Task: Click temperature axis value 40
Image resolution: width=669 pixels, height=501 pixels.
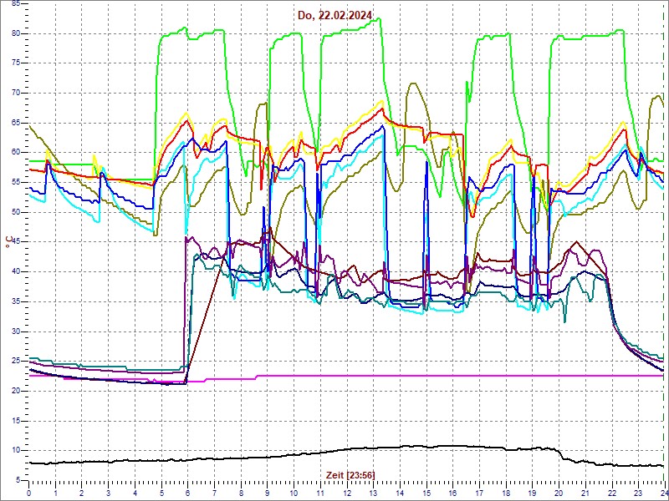Action: click(16, 272)
